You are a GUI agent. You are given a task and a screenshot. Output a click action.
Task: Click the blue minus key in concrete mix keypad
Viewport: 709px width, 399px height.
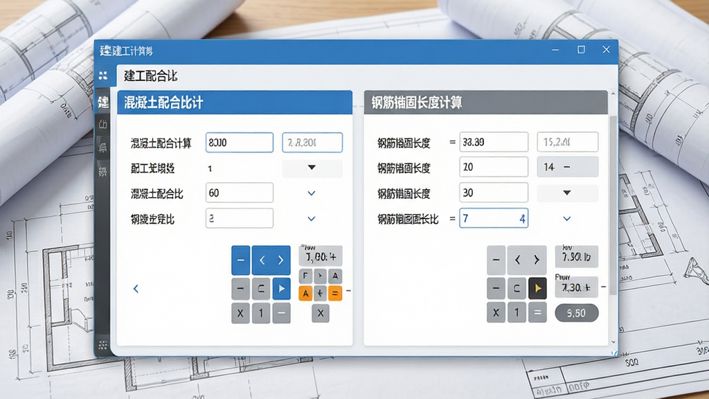coord(240,260)
